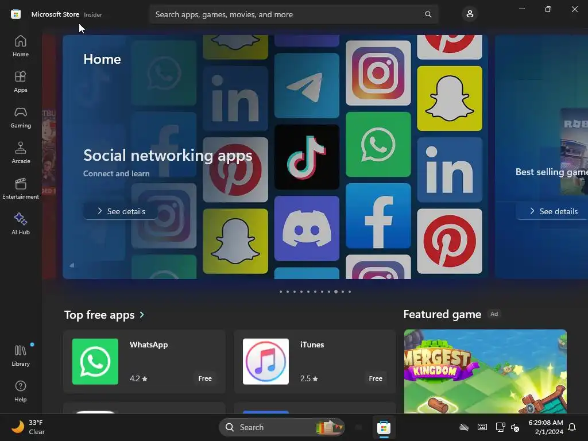Viewport: 588px width, 441px height.
Task: Open the Arcade section
Action: [21, 153]
